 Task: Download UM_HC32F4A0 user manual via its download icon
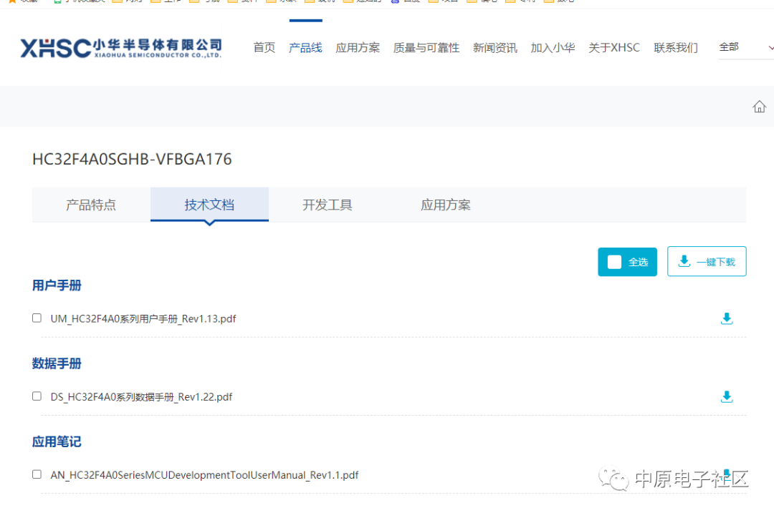pyautogui.click(x=727, y=319)
